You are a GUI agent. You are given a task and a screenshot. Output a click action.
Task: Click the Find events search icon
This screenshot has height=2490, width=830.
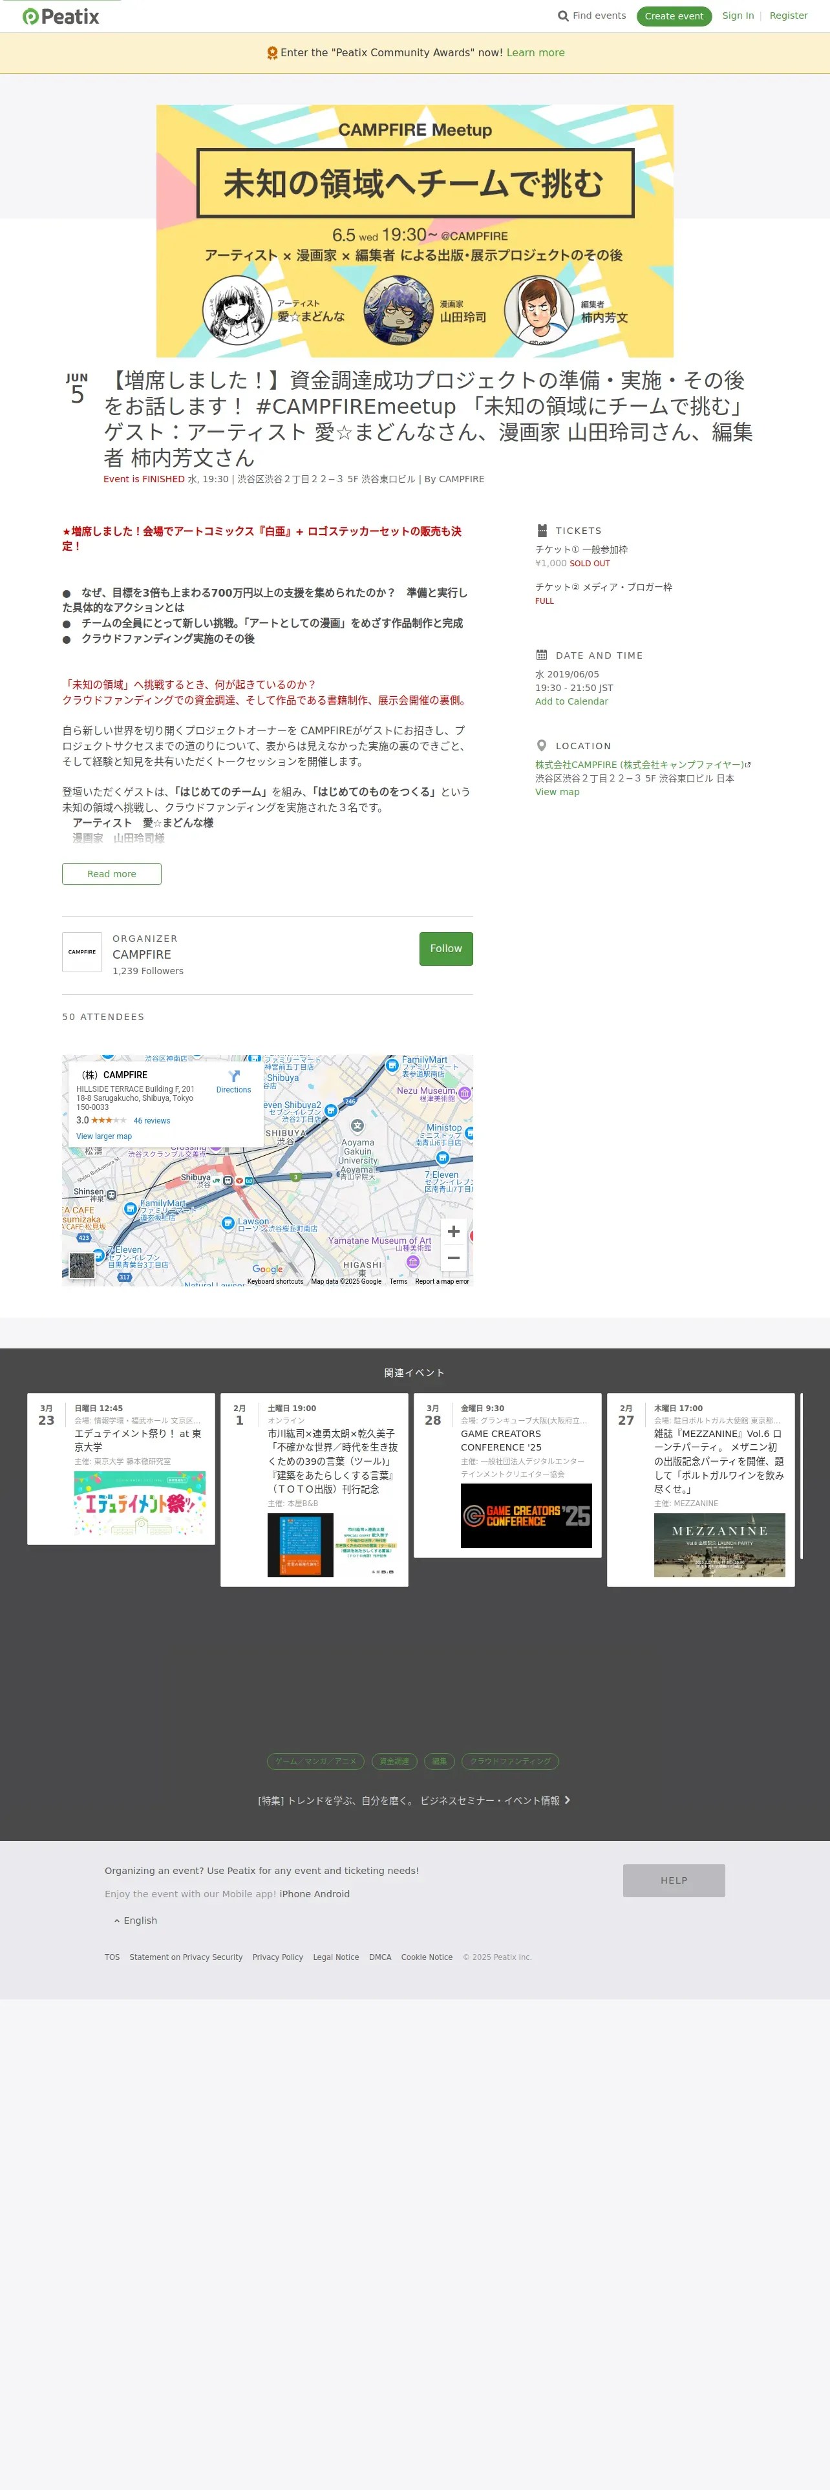point(563,16)
